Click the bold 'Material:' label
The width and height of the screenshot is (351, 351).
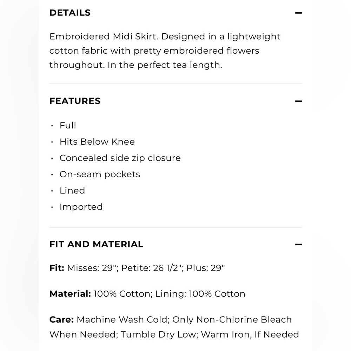pyautogui.click(x=70, y=294)
